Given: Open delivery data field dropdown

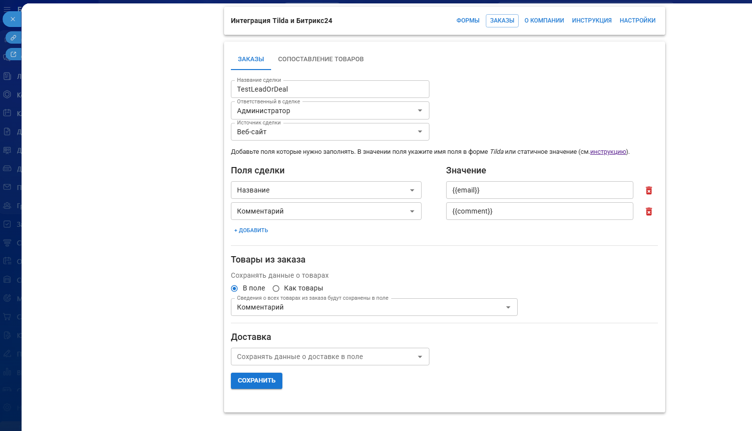Looking at the screenshot, I should pyautogui.click(x=329, y=357).
